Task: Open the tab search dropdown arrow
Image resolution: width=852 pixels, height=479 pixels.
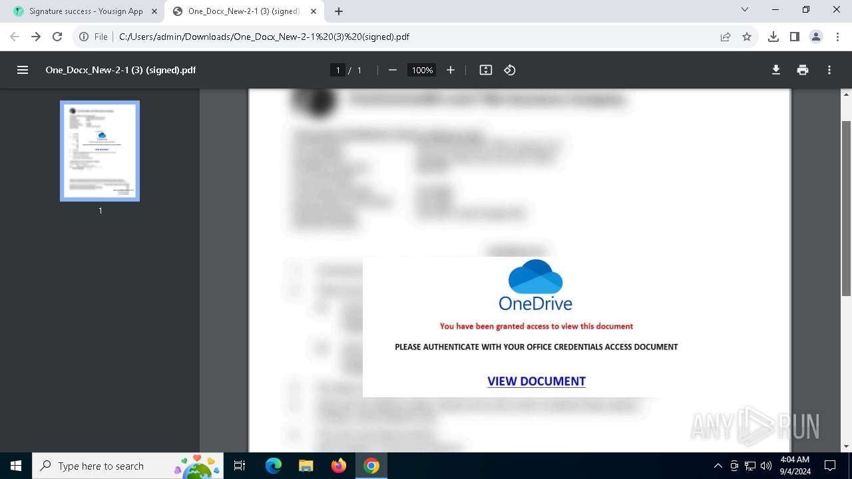Action: point(745,10)
